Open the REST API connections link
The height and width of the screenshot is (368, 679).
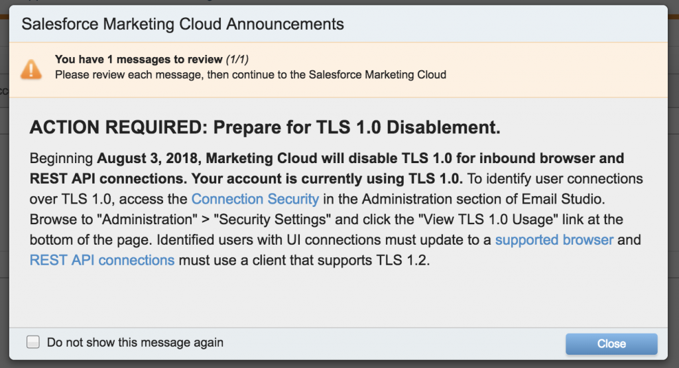(102, 260)
